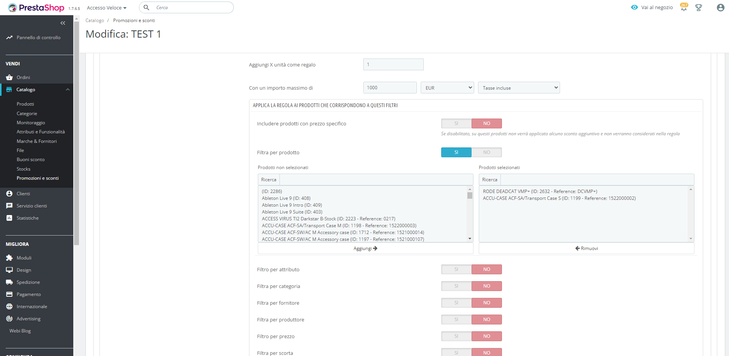
Task: Open Stocks in the Catalogo submenu
Action: coord(24,169)
